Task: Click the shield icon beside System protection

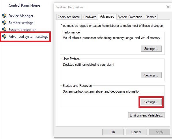Action: click(x=4, y=30)
